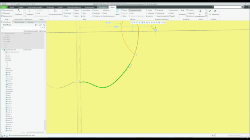Screen dimensions: 250x140
Task: Select the Linie sketch tool
Action: 66,10
